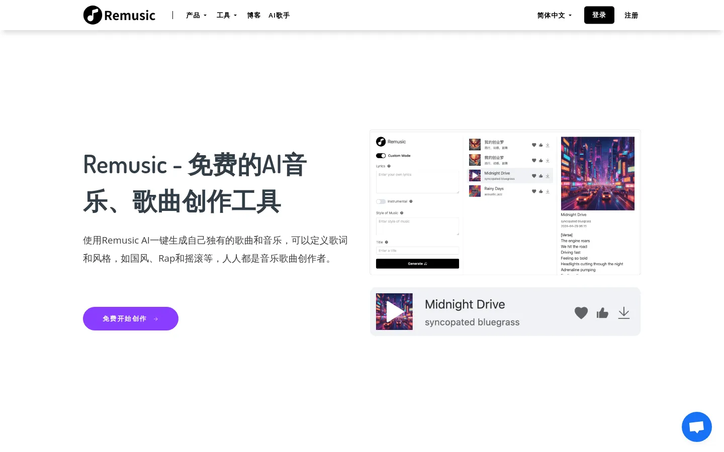Screen dimensions: 724x452
Task: Click the download icon in the Midnight Drive song list row
Action: pos(548,176)
